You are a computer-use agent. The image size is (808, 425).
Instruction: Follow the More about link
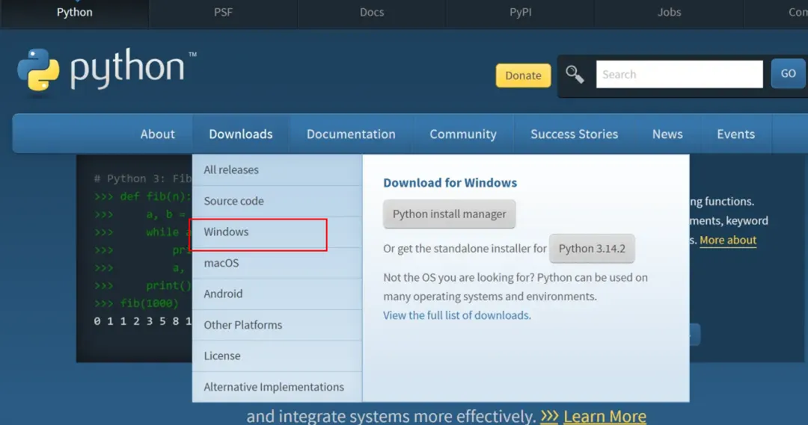point(728,241)
